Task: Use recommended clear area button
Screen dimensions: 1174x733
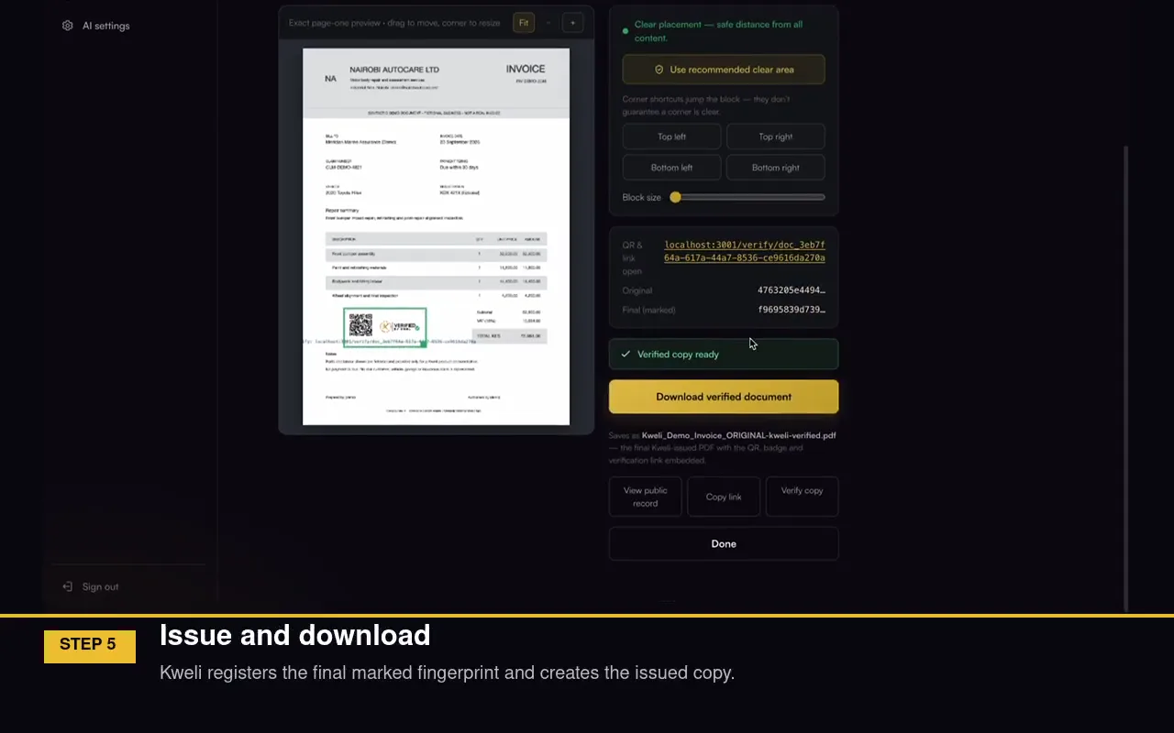Action: pos(724,70)
